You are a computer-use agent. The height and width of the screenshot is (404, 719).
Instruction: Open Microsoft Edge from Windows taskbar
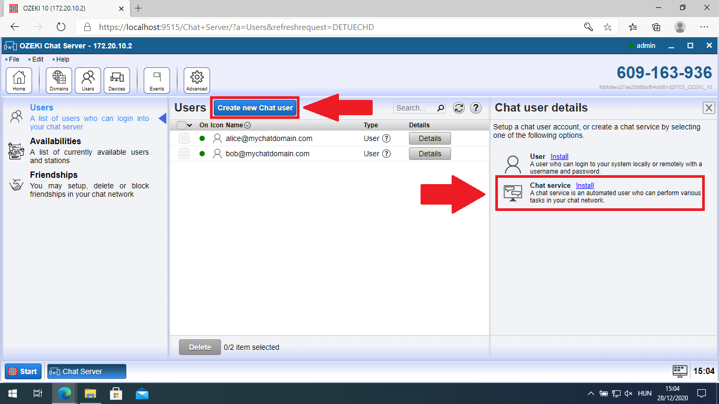click(65, 393)
